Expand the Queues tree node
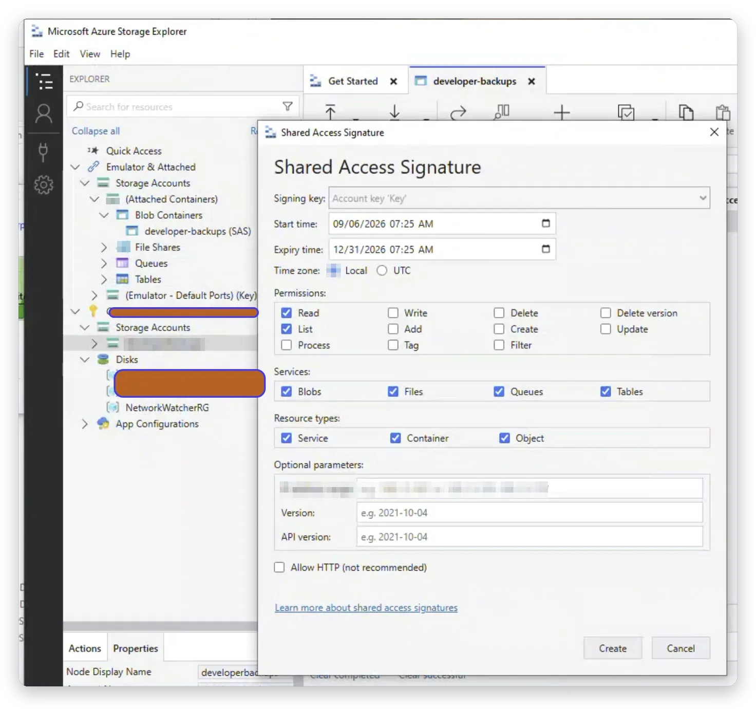 [x=104, y=263]
